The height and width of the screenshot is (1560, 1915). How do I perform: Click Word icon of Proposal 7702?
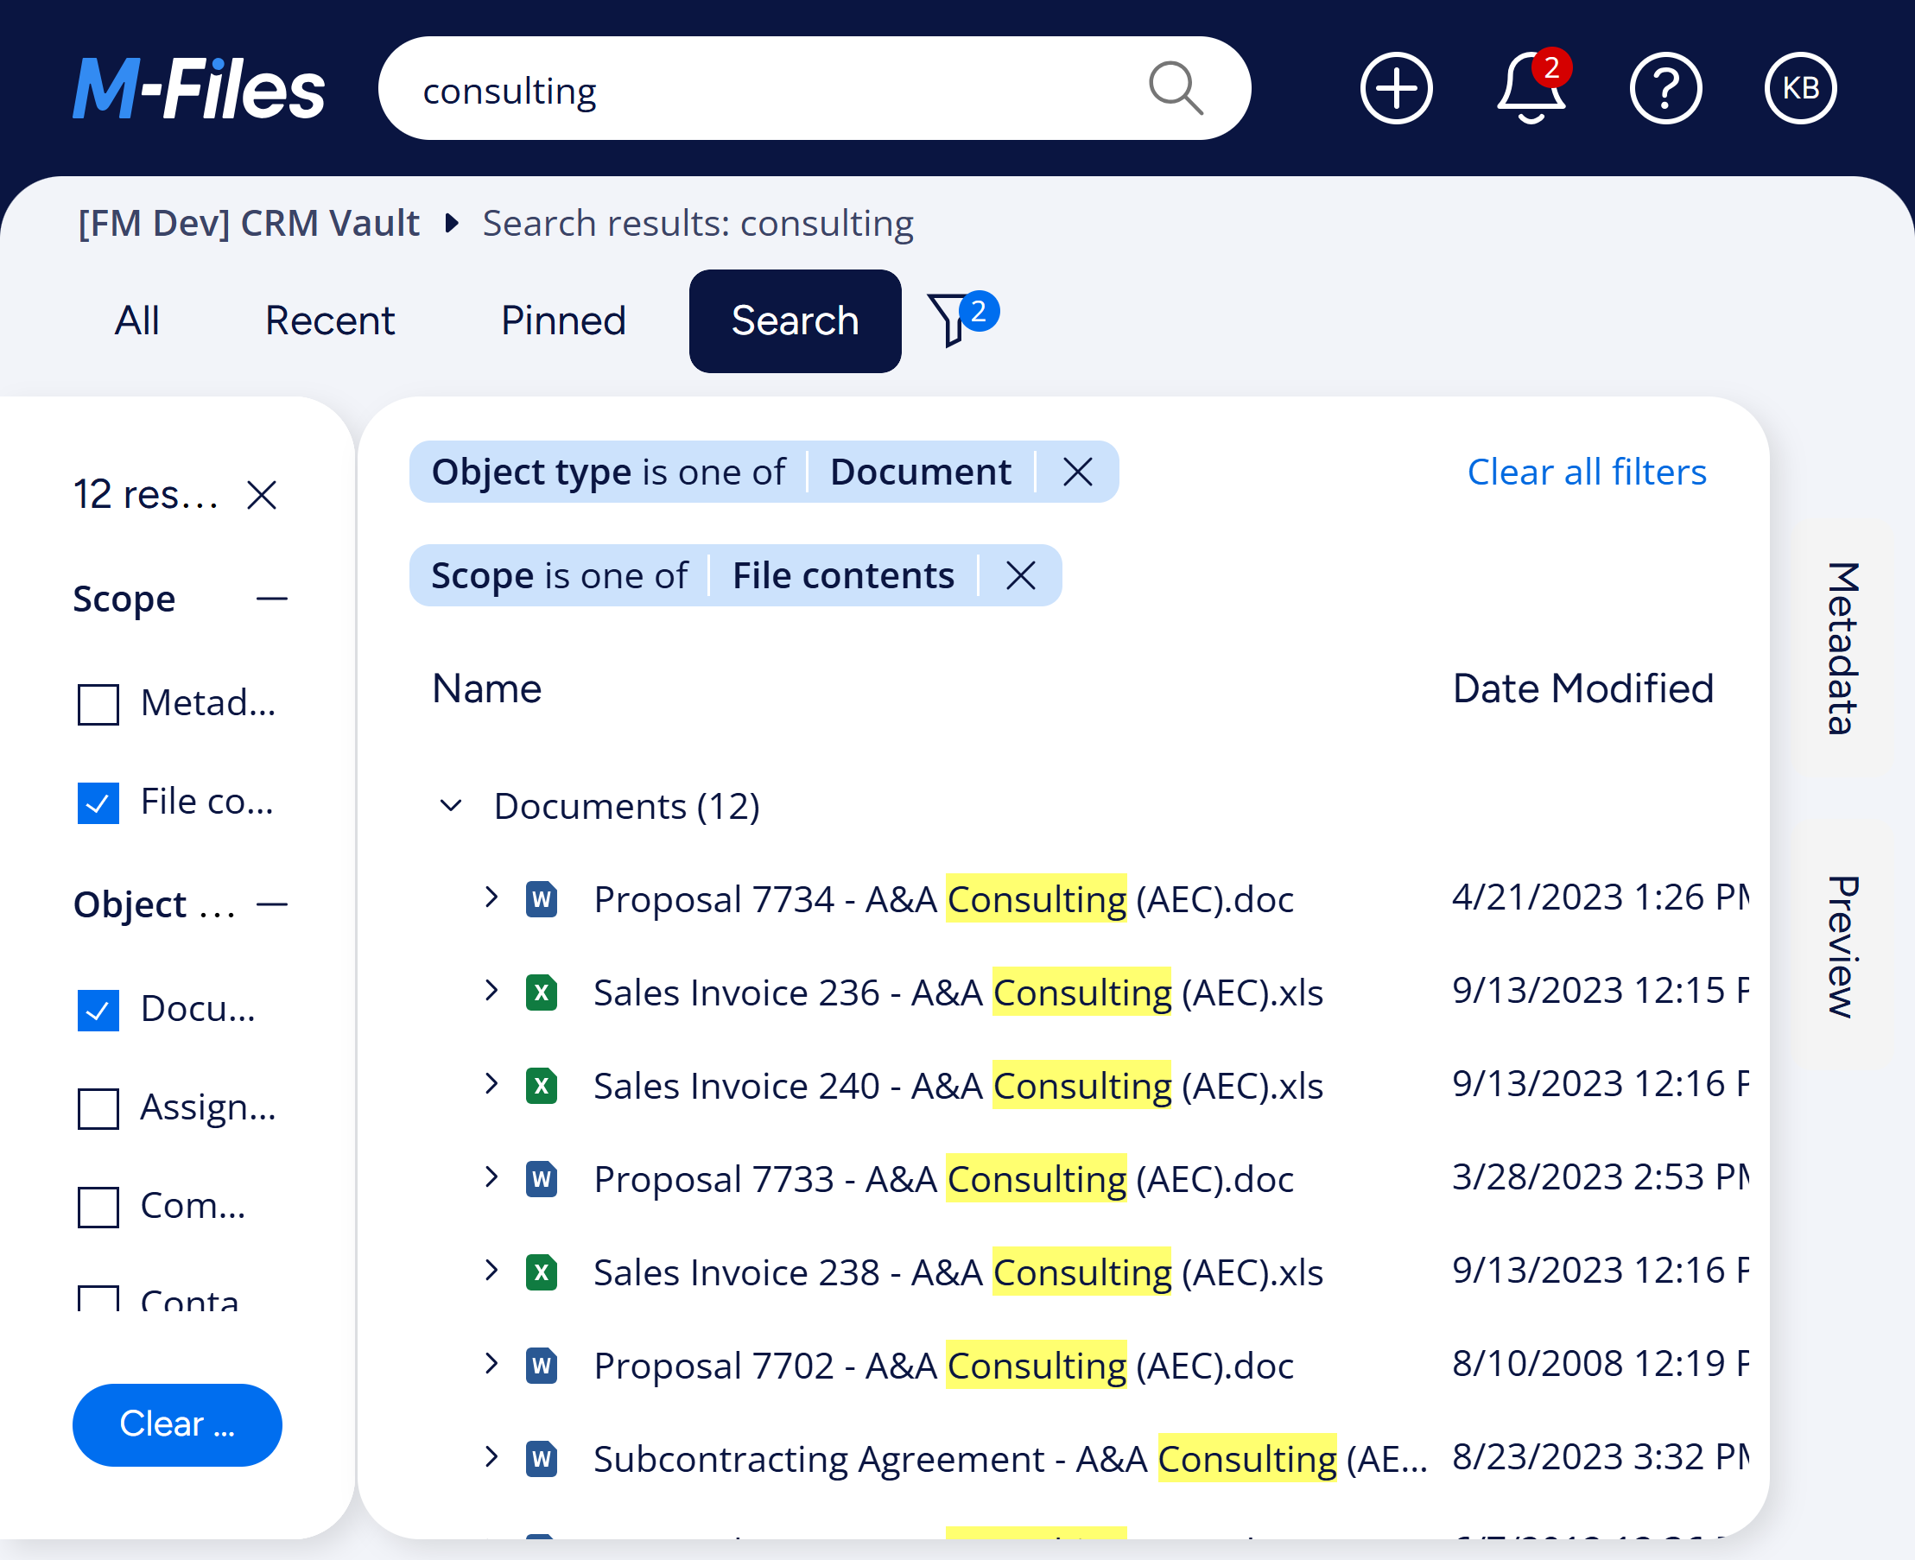[541, 1366]
